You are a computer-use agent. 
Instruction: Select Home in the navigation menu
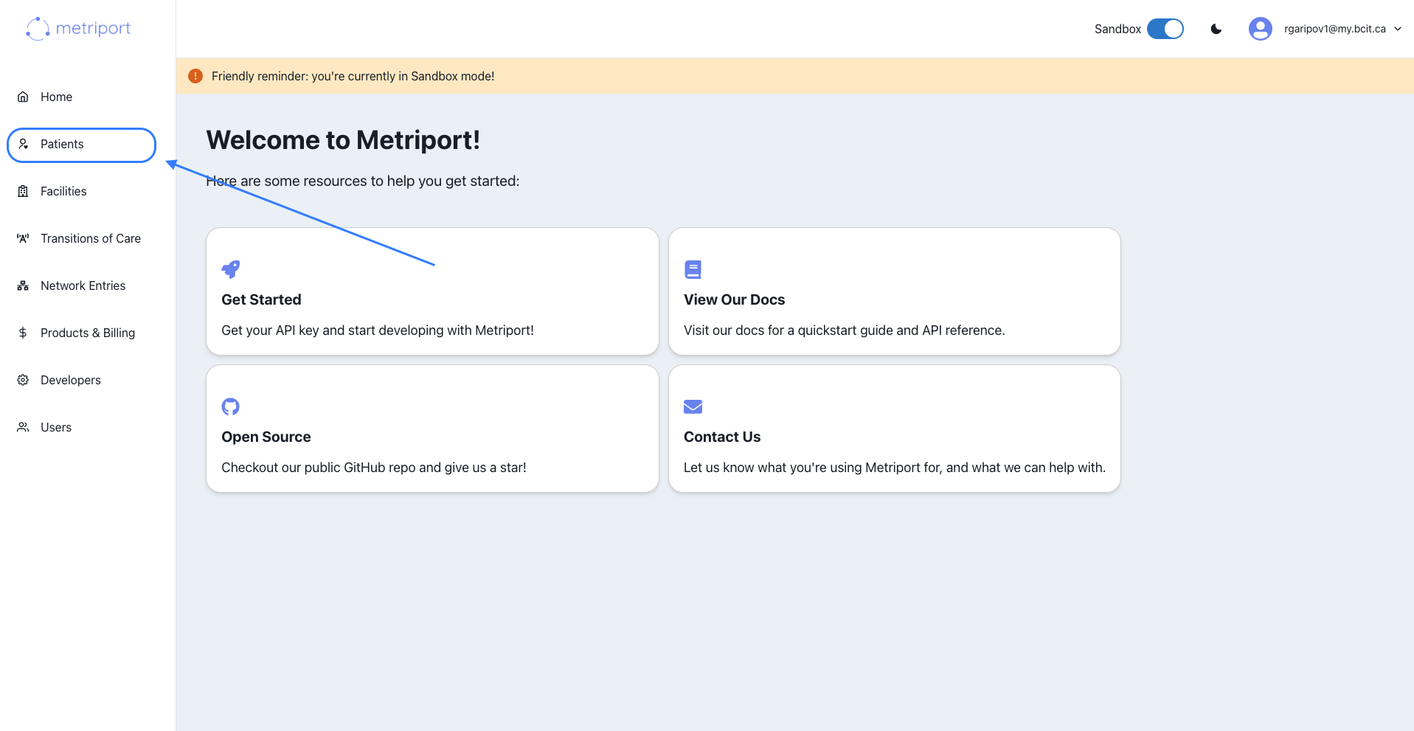click(x=56, y=97)
